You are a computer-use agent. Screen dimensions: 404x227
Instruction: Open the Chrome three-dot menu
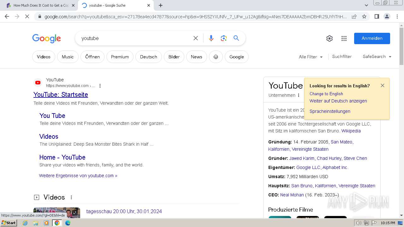[x=397, y=16]
